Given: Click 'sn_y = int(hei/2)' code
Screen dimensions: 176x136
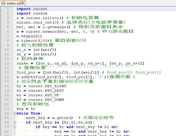Looking at the screenshot, I should [36, 54].
